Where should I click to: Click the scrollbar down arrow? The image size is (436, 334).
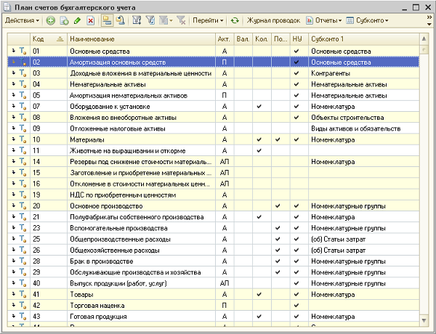pyautogui.click(x=424, y=320)
